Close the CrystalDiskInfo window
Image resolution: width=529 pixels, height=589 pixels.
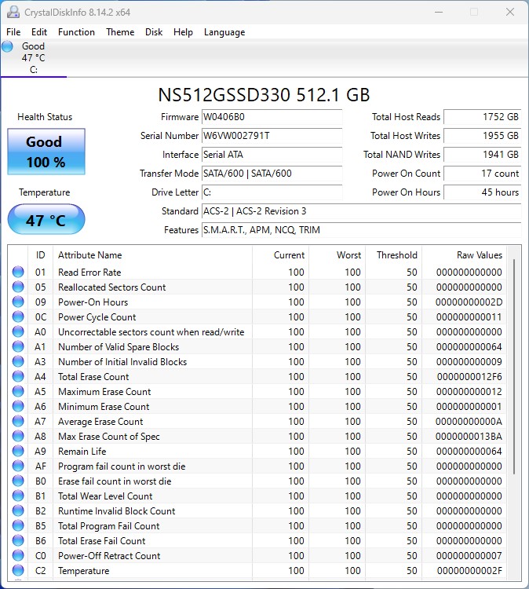[510, 12]
